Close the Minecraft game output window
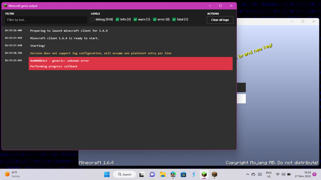Viewport: 321px width, 180px height. 231,5
